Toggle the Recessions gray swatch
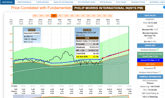The image size is (165, 98). coord(155,68)
